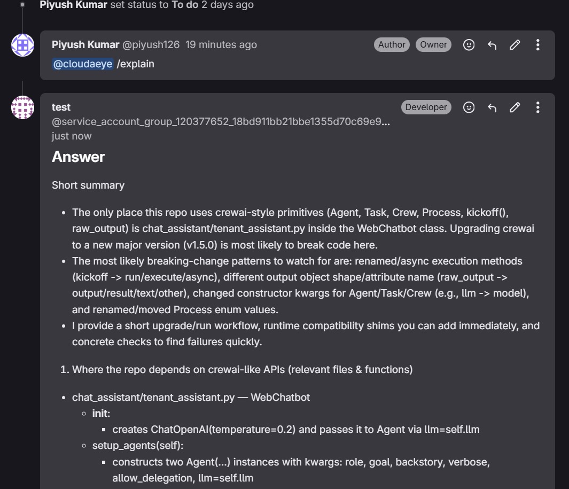The width and height of the screenshot is (569, 489).
Task: Click the @cloudaeye mention link
Action: [x=83, y=64]
